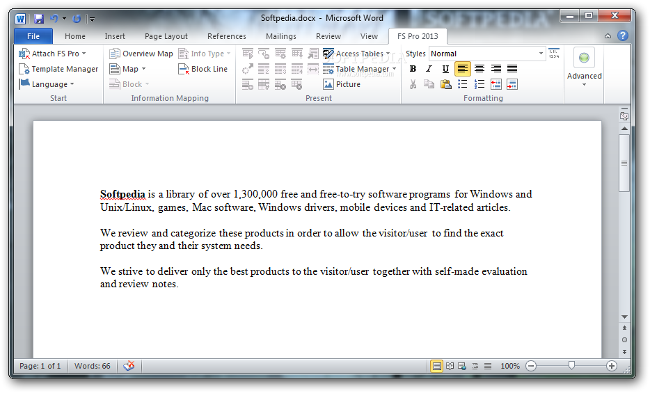Click the vertical scrollbar thumb

click(624, 163)
